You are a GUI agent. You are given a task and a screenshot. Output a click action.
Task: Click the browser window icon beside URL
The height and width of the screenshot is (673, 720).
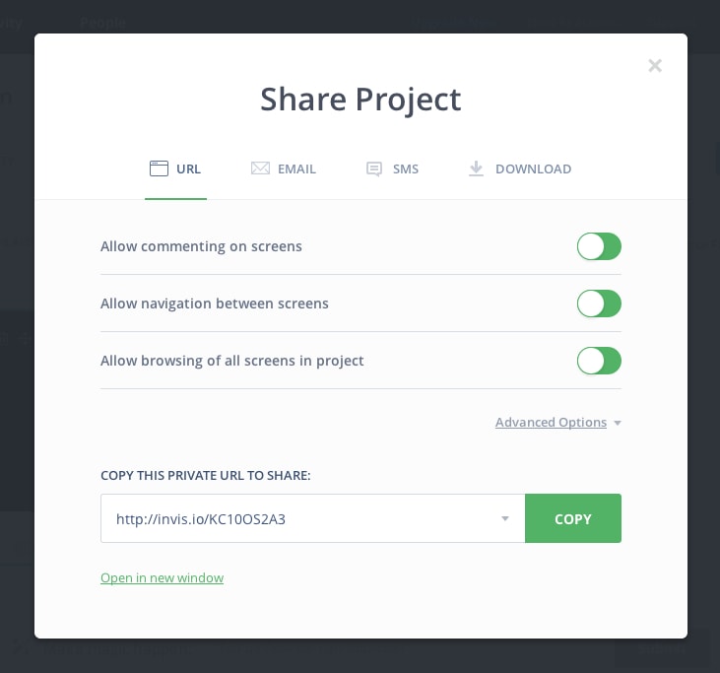[x=159, y=168]
